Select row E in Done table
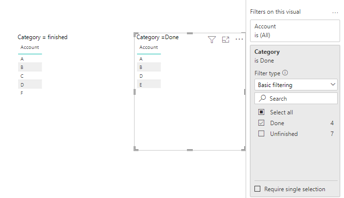 [149, 85]
